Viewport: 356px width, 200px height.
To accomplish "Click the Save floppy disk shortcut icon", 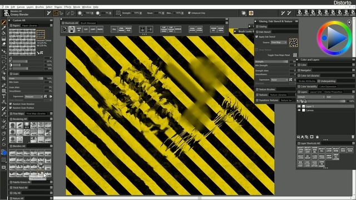I will pos(72,29).
